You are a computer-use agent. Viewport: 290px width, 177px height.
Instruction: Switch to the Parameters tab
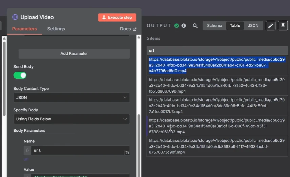point(24,29)
